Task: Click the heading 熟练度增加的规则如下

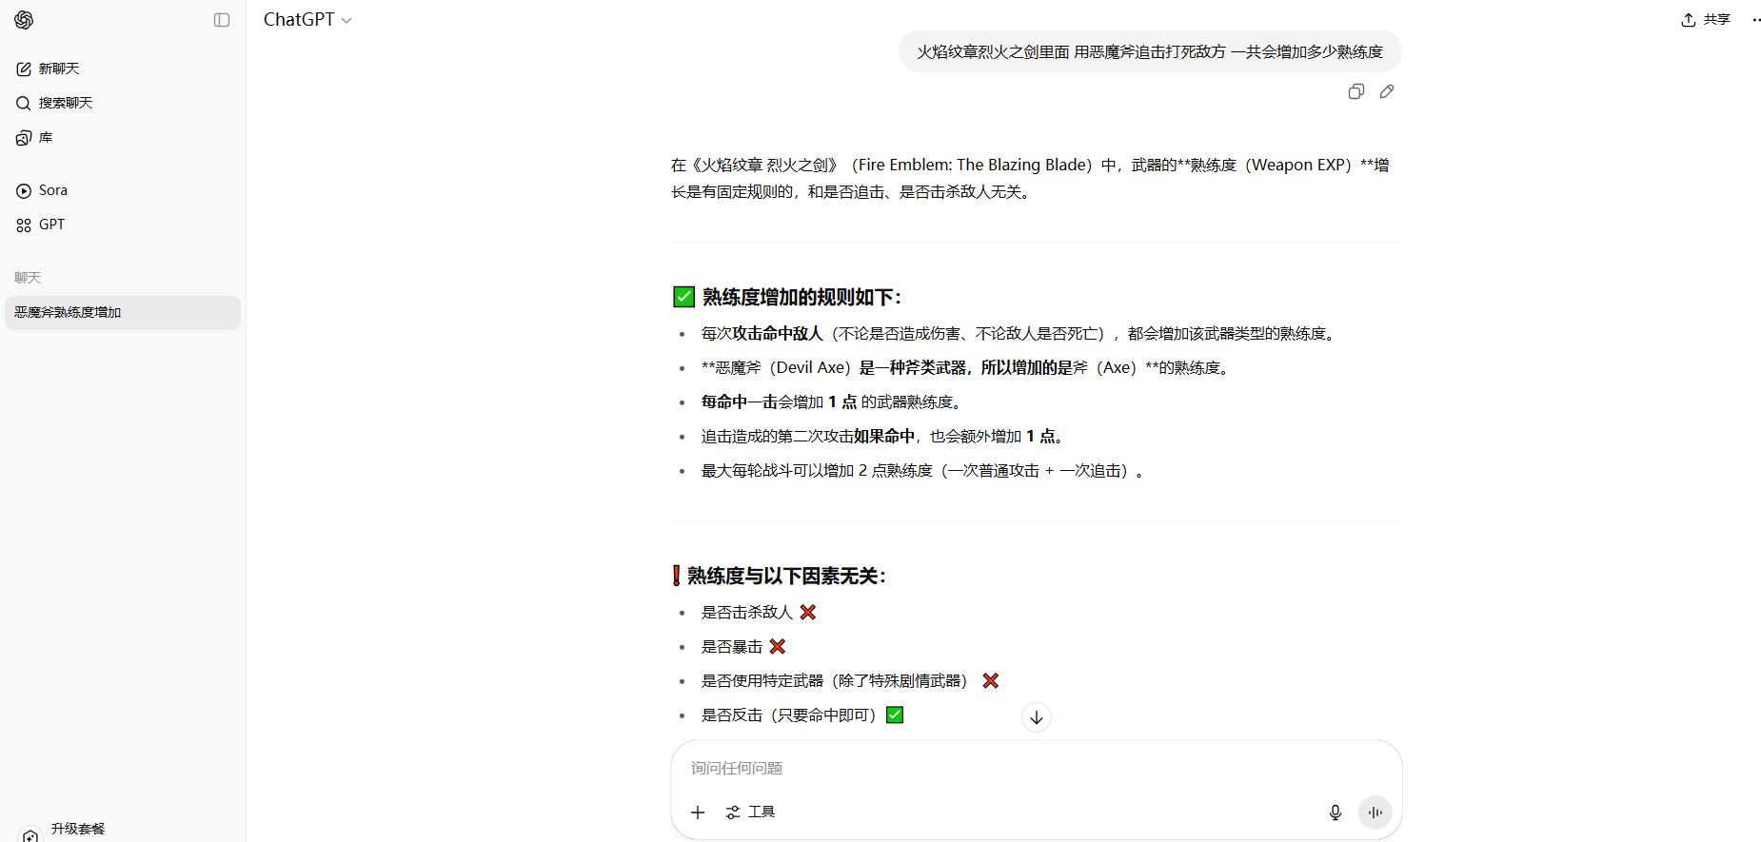Action: (801, 297)
